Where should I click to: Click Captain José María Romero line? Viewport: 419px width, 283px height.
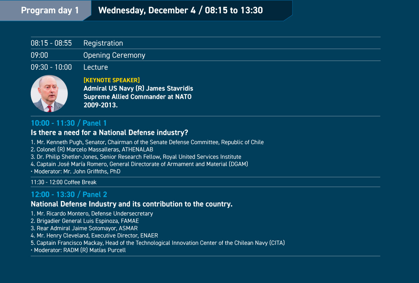139,164
